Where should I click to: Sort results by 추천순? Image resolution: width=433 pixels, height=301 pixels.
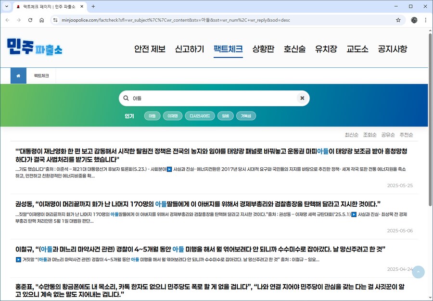[407, 135]
